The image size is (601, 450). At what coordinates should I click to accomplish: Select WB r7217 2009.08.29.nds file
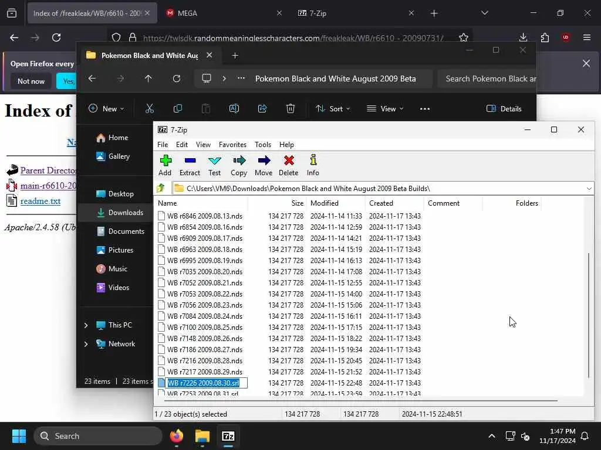[205, 372]
